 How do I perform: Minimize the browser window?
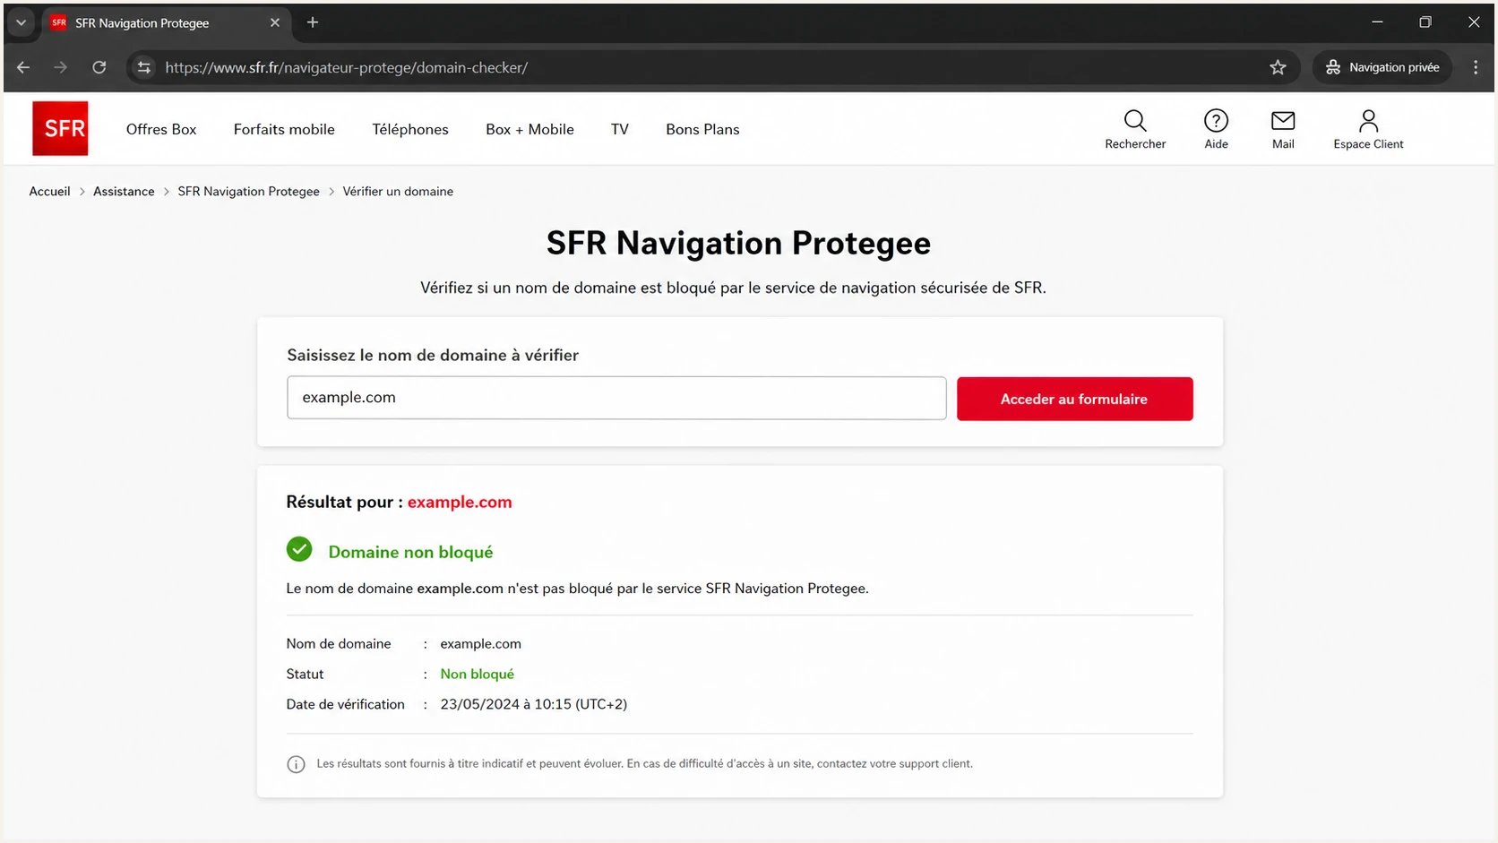pyautogui.click(x=1377, y=22)
